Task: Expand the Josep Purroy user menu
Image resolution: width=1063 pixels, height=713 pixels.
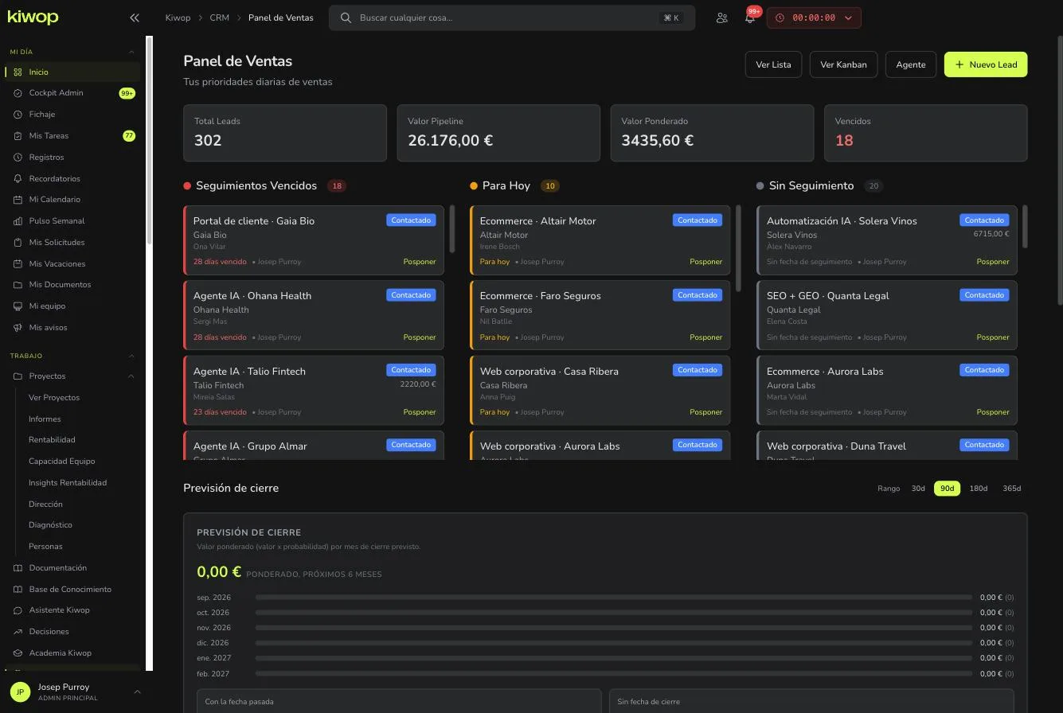Action: point(137,692)
